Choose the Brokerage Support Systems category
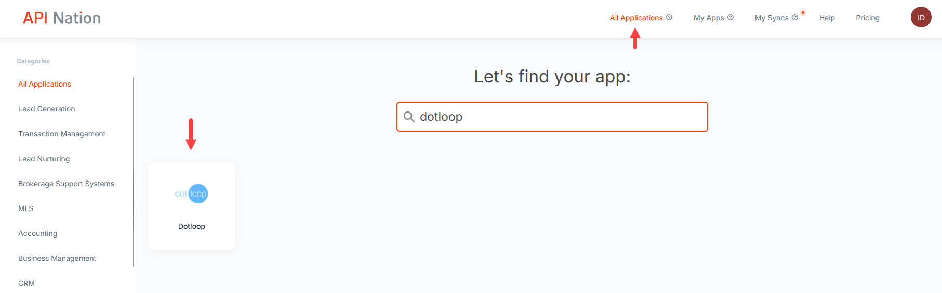 pyautogui.click(x=66, y=184)
